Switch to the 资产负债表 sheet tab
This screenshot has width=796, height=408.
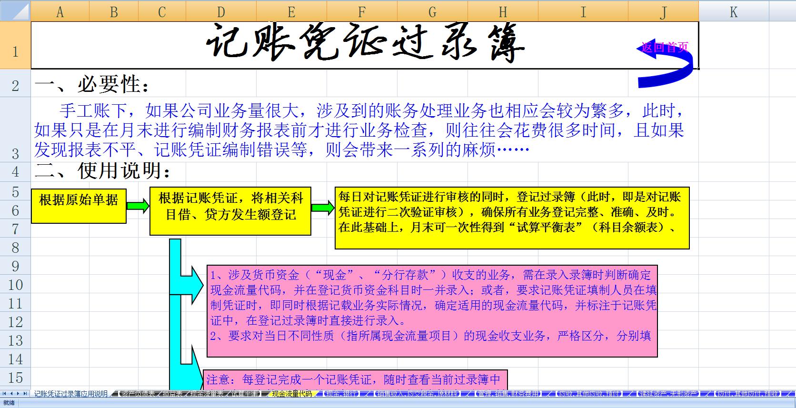coord(138,394)
